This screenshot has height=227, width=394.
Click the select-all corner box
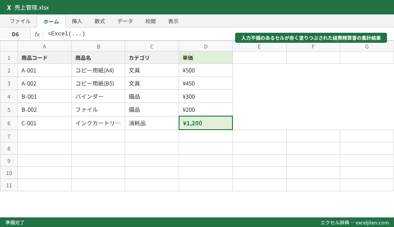click(x=9, y=46)
